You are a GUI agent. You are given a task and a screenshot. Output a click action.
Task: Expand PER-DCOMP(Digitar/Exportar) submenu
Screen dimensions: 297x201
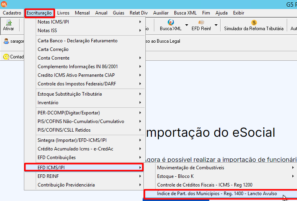[85, 113]
